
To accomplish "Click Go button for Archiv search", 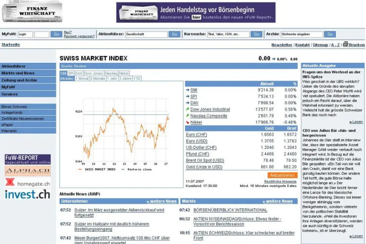I will (330, 34).
